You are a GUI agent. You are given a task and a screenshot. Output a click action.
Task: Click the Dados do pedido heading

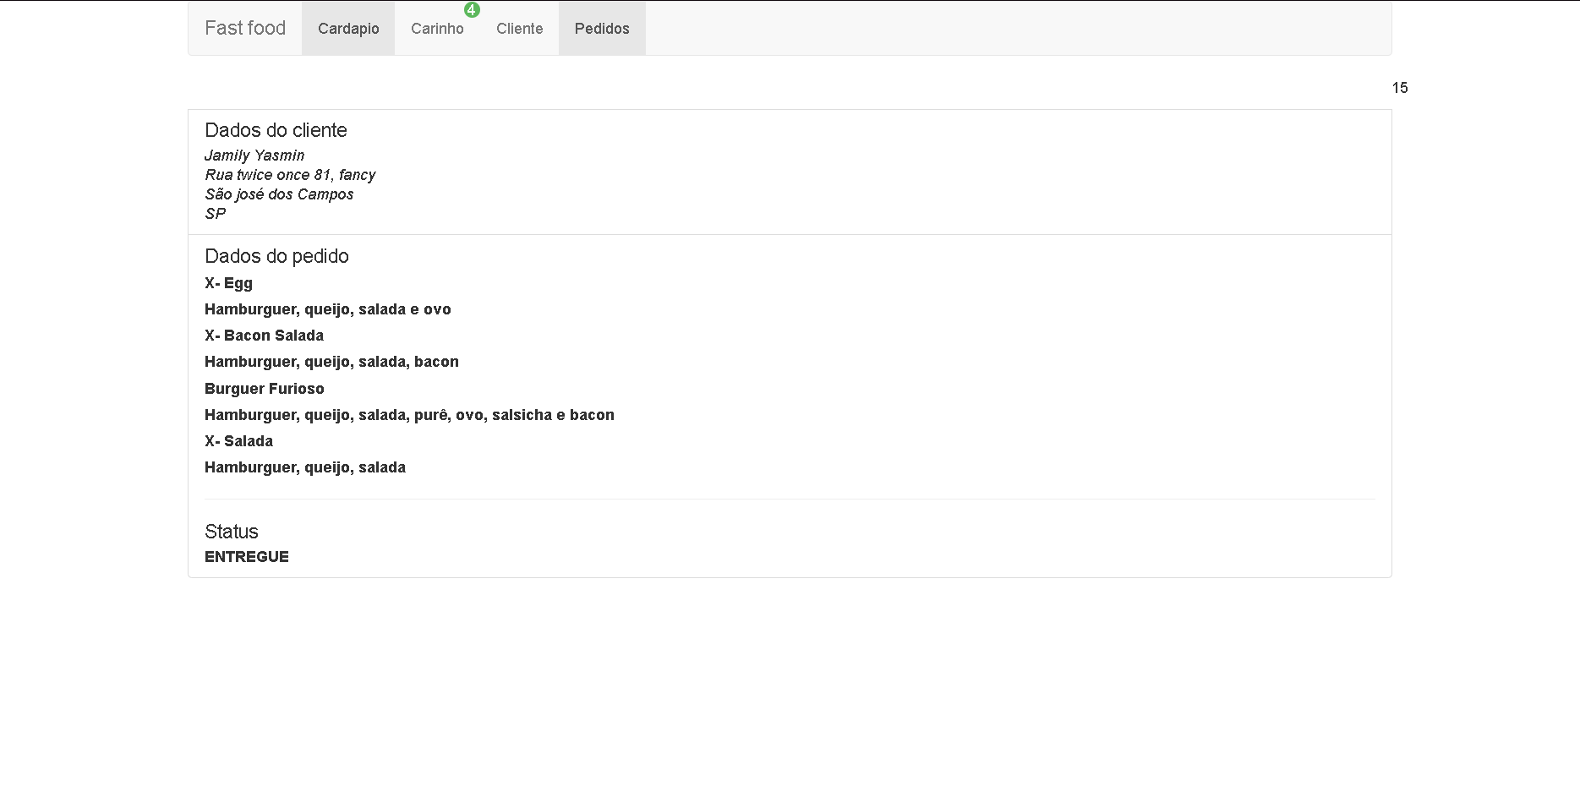(276, 256)
